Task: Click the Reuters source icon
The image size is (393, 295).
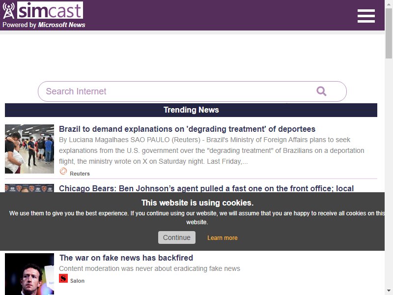Action: click(63, 171)
